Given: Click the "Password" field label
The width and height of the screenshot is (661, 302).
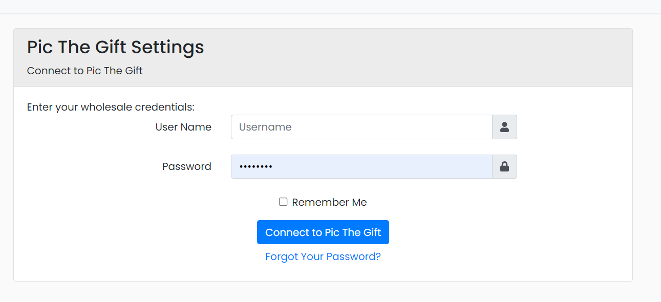Looking at the screenshot, I should click(x=186, y=166).
